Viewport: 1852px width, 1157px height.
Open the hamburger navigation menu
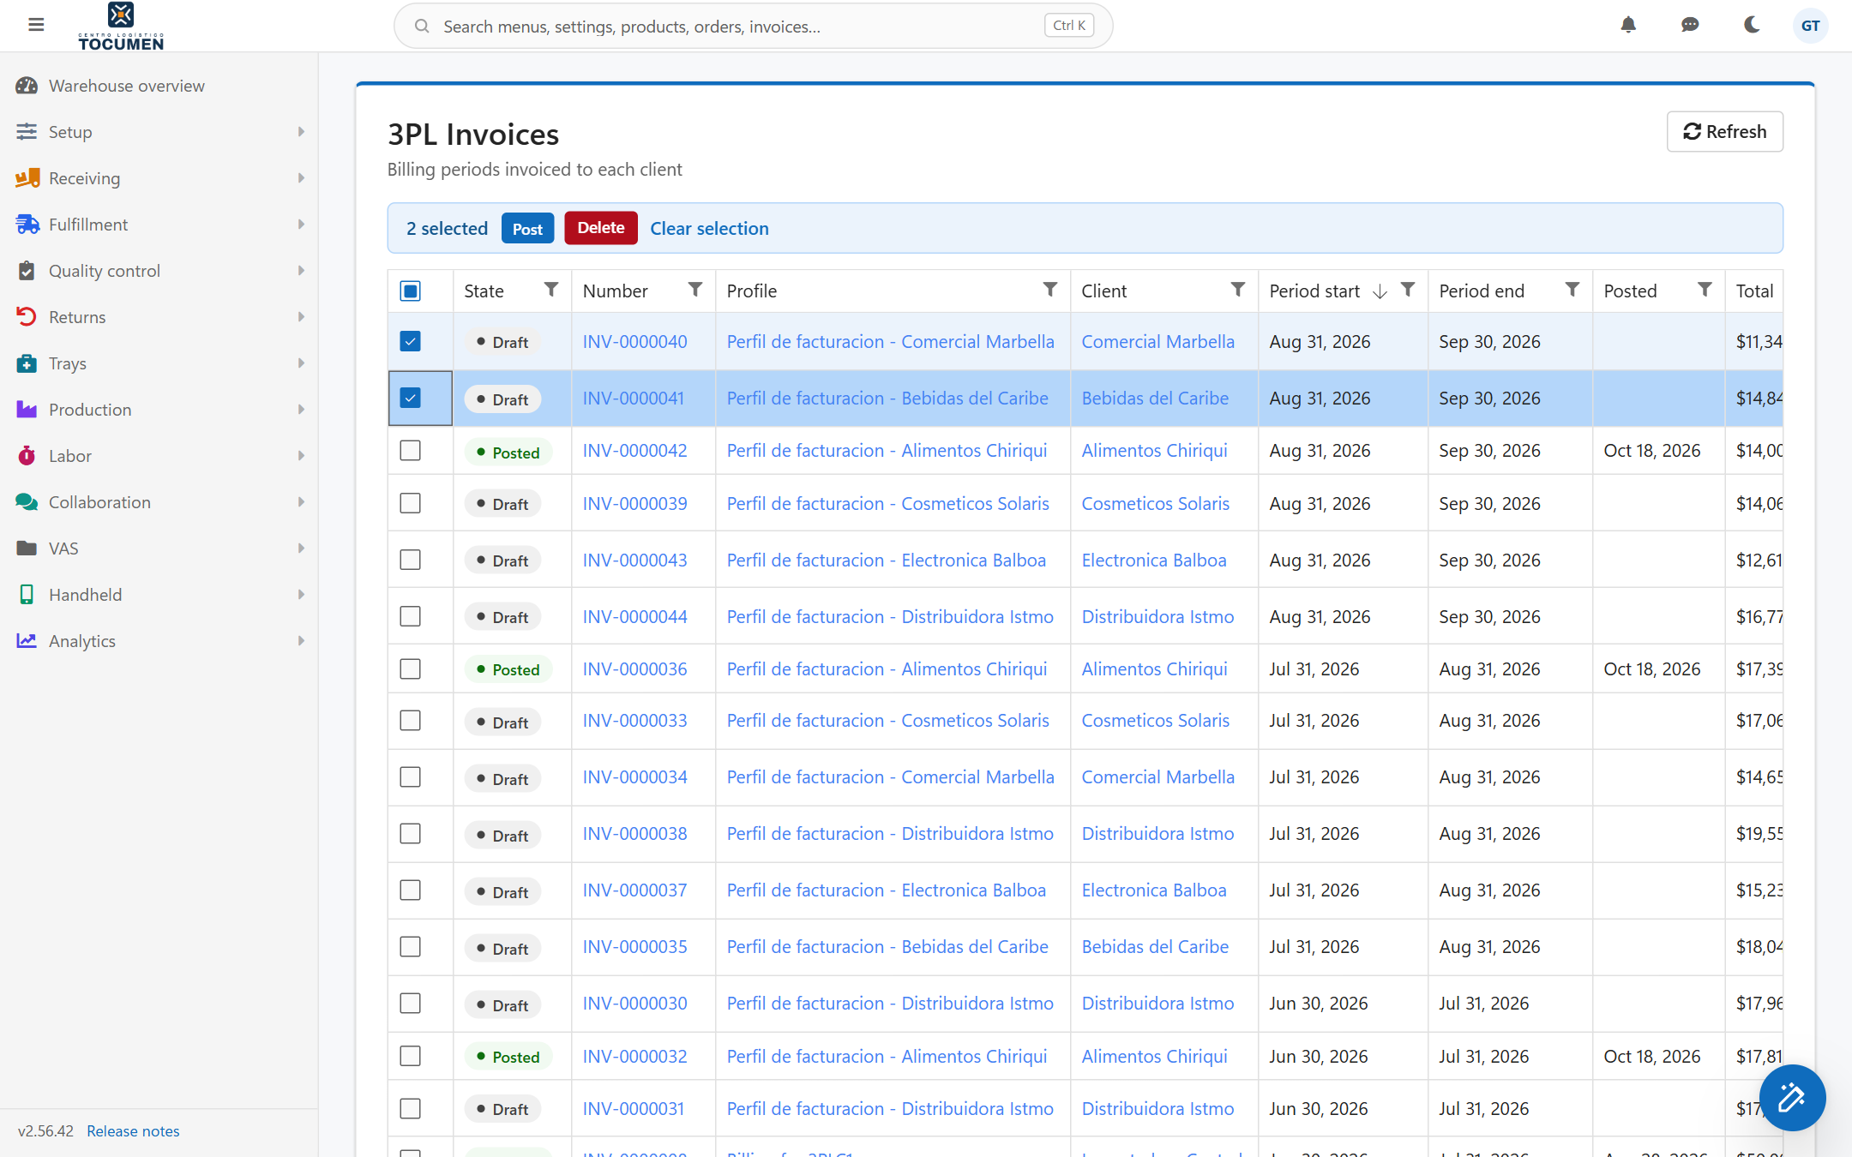tap(36, 25)
